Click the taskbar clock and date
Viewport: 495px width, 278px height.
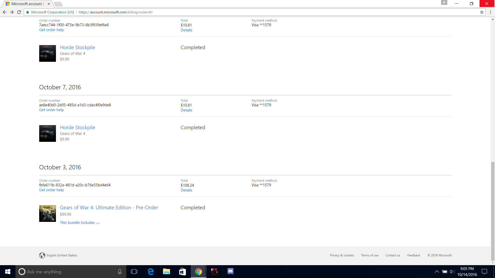tap(467, 272)
